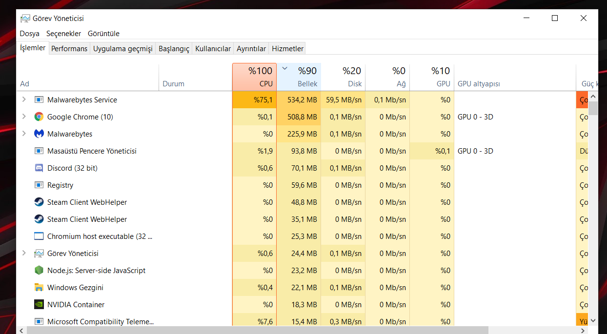
Task: Open the Seçenekler menu
Action: [x=64, y=34]
